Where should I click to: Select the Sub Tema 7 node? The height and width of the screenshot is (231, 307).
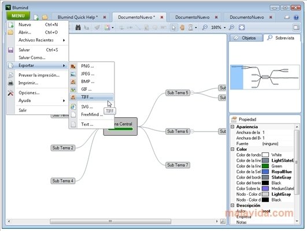(177, 165)
